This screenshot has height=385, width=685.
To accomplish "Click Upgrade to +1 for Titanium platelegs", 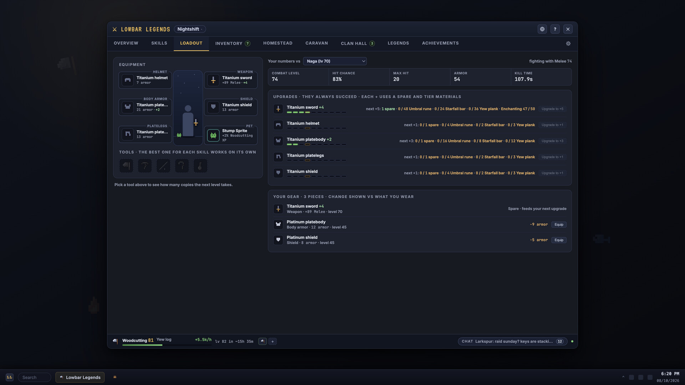I will tap(552, 157).
